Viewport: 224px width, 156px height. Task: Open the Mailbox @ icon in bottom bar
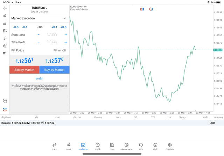[x=126, y=146]
